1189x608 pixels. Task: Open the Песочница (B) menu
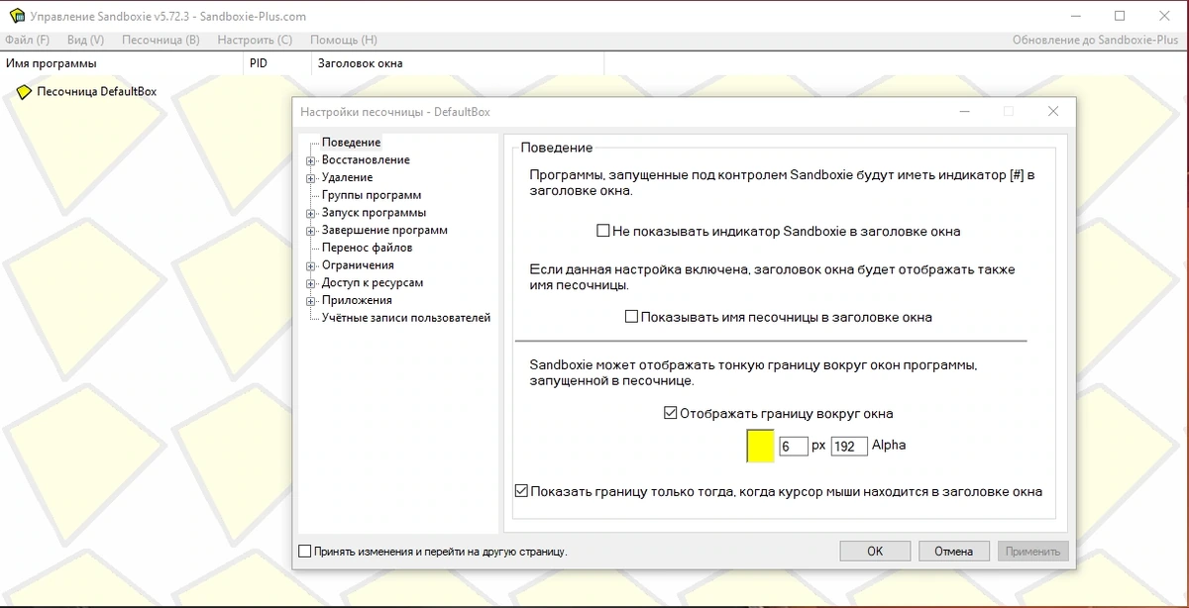161,41
